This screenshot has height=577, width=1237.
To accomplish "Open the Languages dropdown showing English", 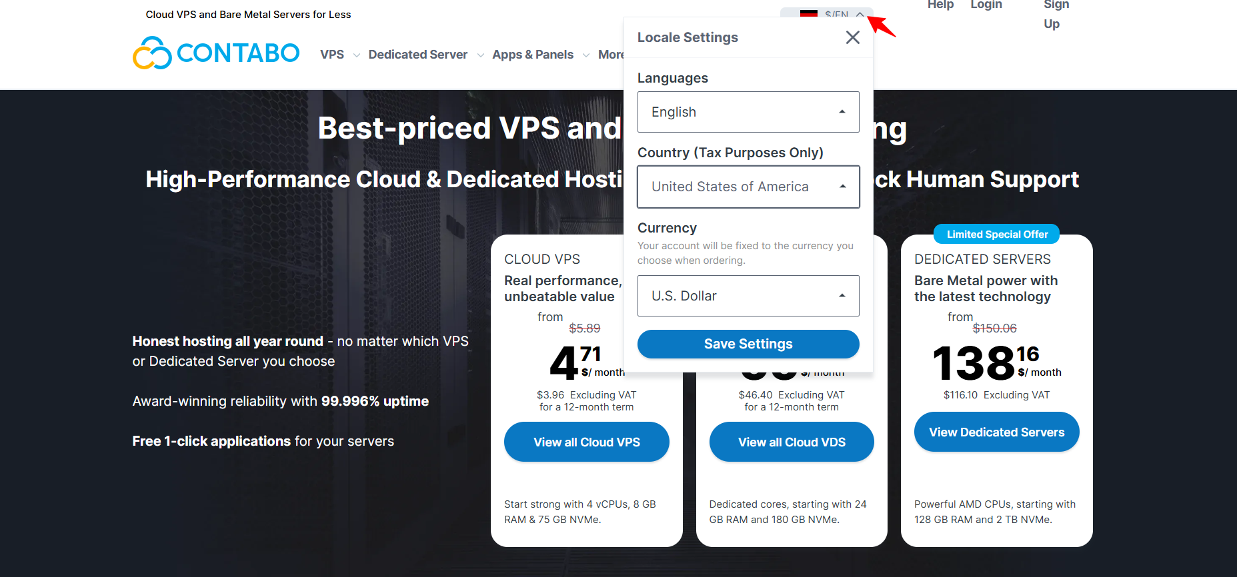I will click(x=748, y=112).
